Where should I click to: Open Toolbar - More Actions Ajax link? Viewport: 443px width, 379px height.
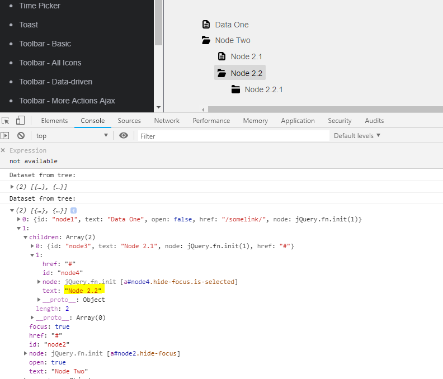[67, 101]
